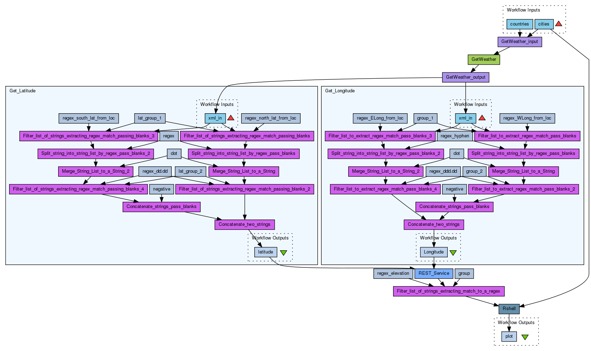This screenshot has height=351, width=591.
Task: Click the red triangle beside the cities input
Action: click(559, 24)
